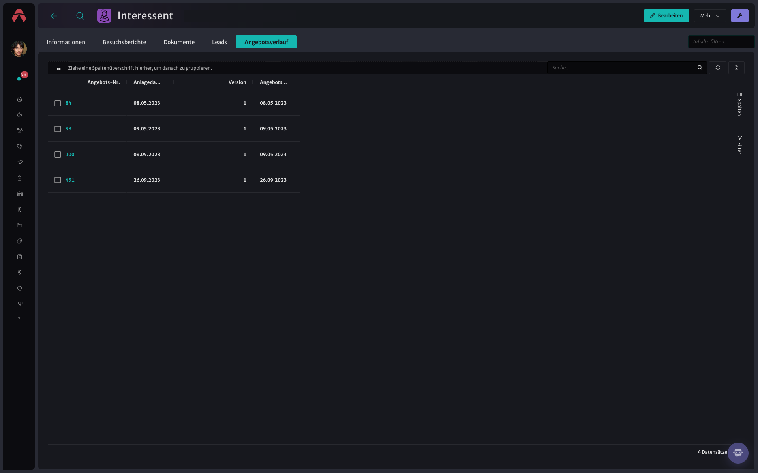
Task: Open offer number 100 link
Action: pos(70,155)
